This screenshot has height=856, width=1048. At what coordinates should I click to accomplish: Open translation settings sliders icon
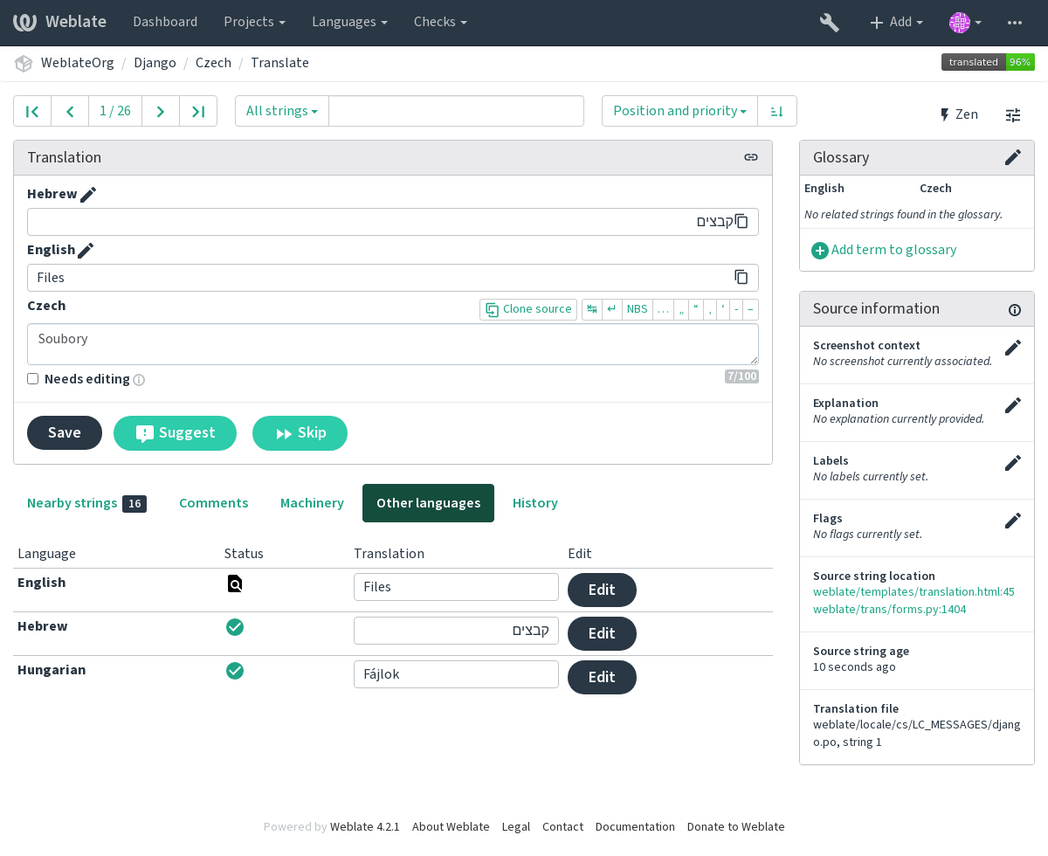pos(1013,114)
